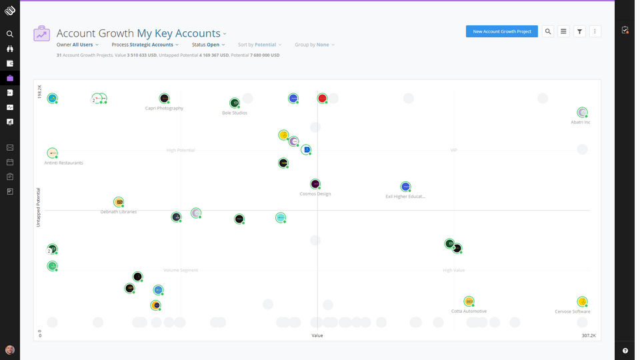Open the Group by None dropdown
Viewport: 640px width, 360px height.
pos(314,45)
